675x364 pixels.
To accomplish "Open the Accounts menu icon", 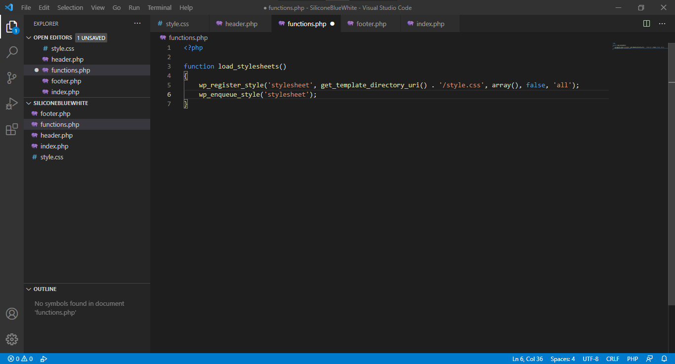I will point(12,314).
